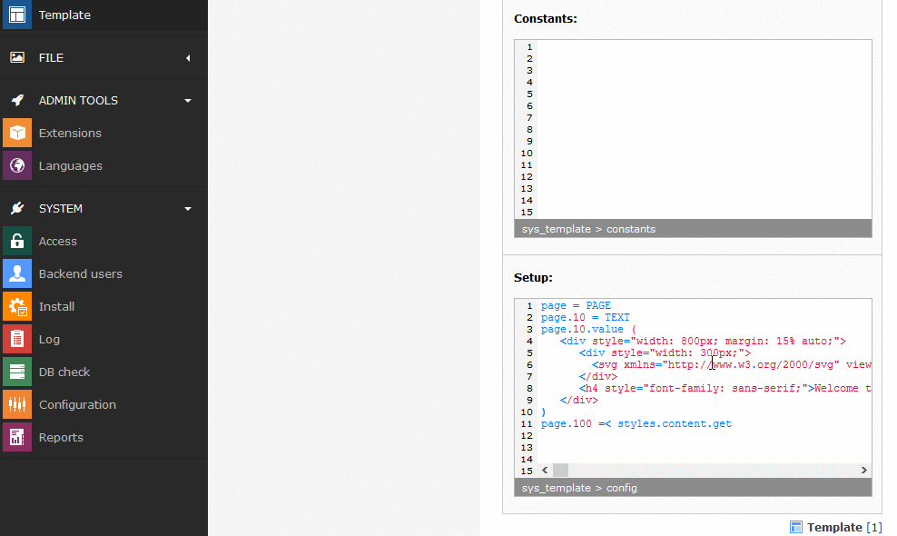This screenshot has width=897, height=536.
Task: Open the Extensions module icon
Action: 17,133
